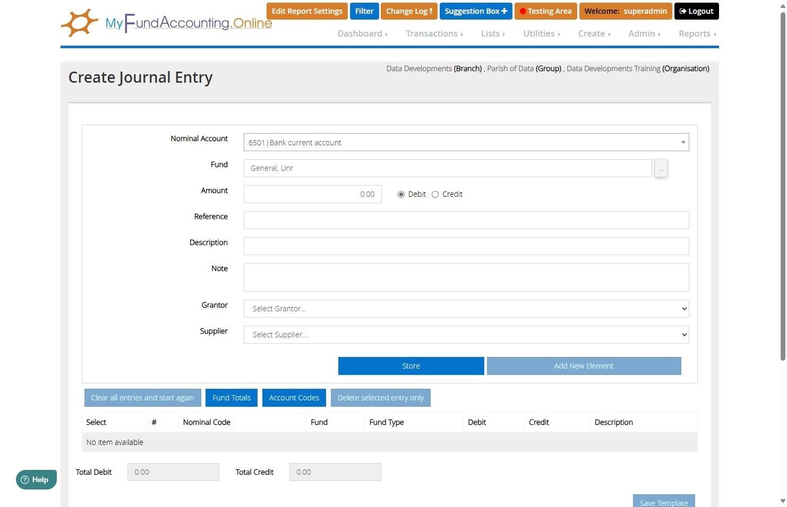This screenshot has height=507, width=787.
Task: Click the Edit Report Settings button
Action: pyautogui.click(x=307, y=11)
